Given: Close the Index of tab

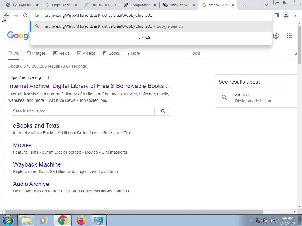Looking at the screenshot, I should (194, 5).
